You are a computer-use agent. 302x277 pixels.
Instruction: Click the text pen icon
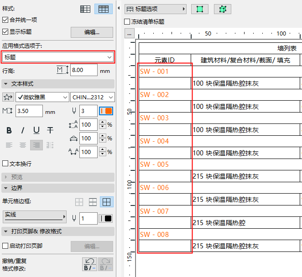click(x=74, y=111)
